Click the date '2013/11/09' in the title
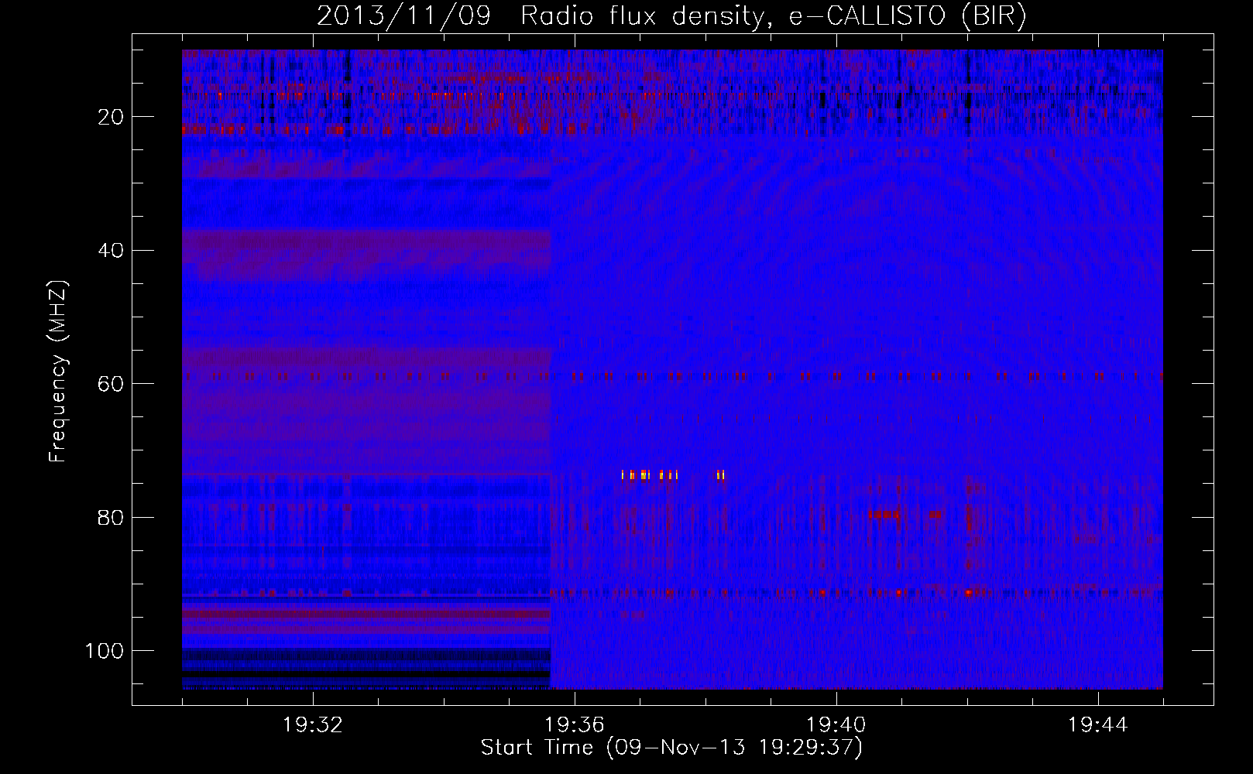This screenshot has width=1253, height=774. (403, 15)
